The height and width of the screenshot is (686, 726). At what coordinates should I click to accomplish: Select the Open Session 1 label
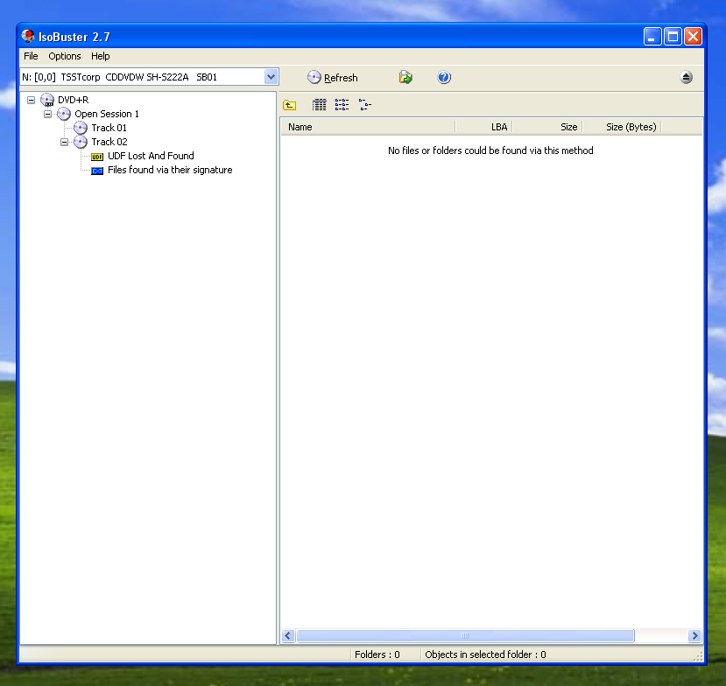click(x=107, y=114)
